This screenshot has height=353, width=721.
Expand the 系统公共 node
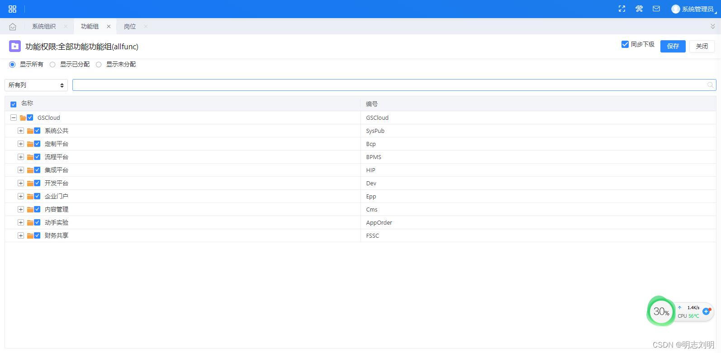pos(21,131)
